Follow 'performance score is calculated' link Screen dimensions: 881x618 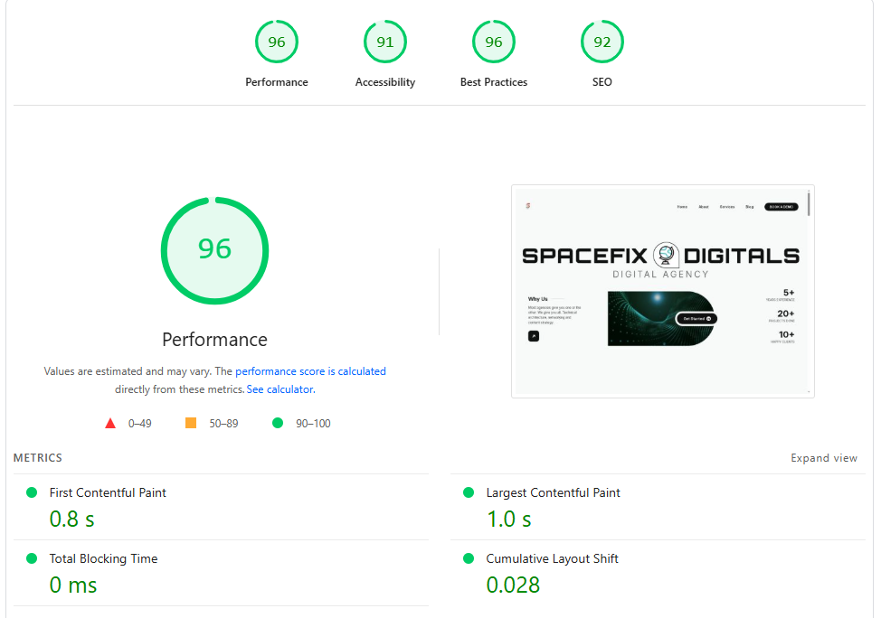coord(310,371)
